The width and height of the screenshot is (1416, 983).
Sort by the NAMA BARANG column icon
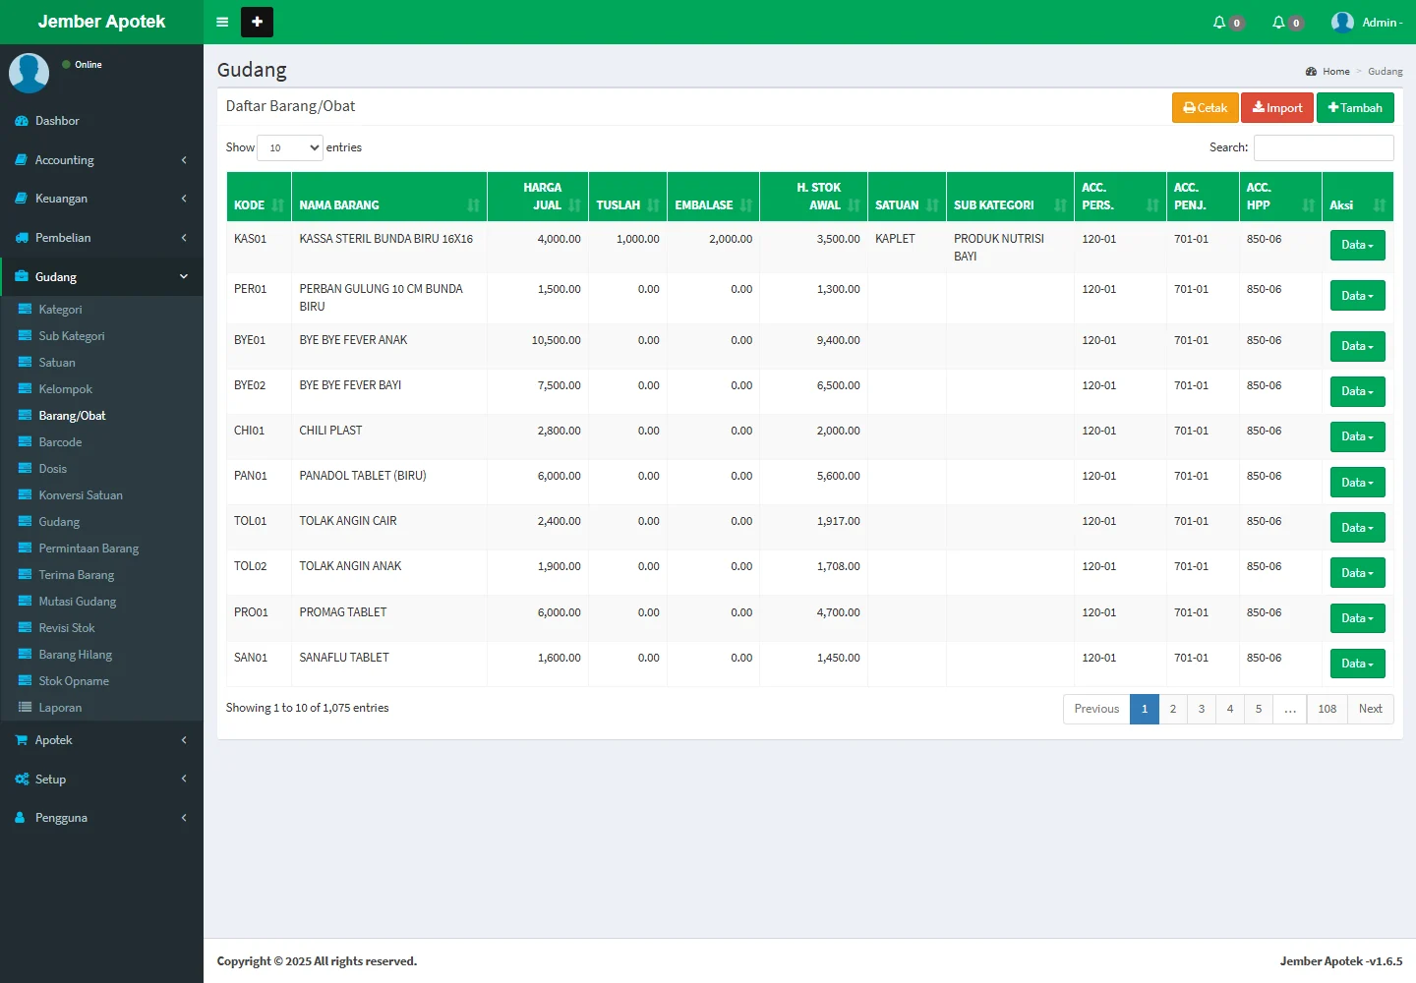tap(474, 205)
